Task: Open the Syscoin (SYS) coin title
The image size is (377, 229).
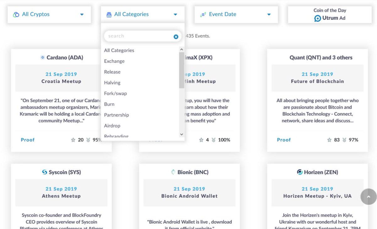Action: point(65,172)
